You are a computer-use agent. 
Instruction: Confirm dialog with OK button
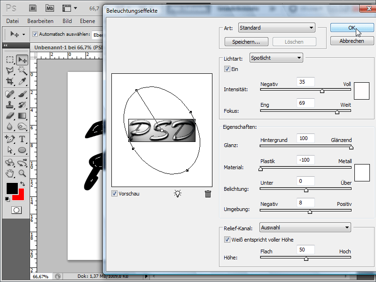coord(352,28)
